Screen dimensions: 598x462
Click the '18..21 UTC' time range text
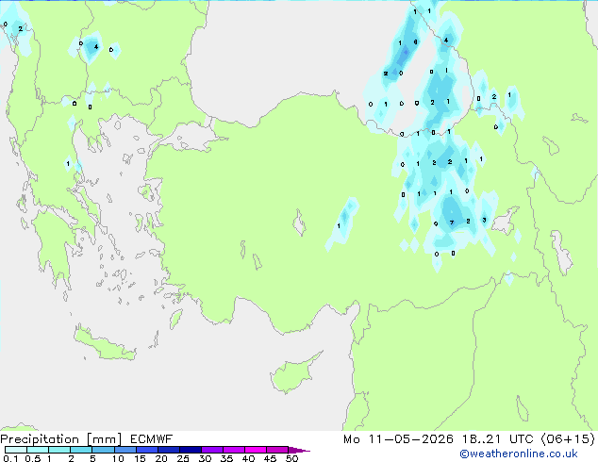(x=498, y=439)
